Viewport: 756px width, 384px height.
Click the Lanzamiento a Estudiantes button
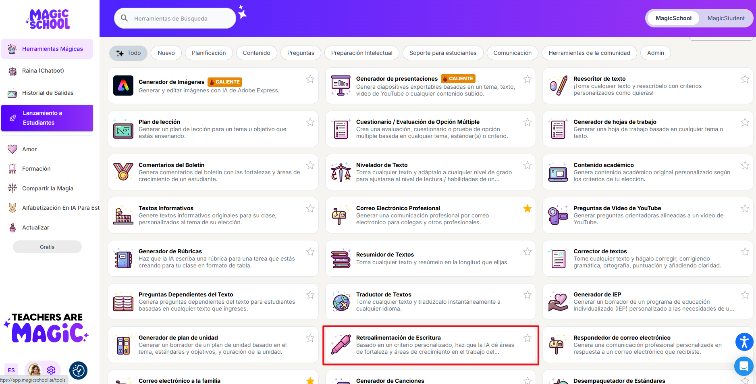pyautogui.click(x=47, y=118)
